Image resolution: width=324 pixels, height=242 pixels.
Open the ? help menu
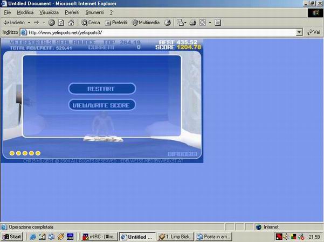pos(111,12)
